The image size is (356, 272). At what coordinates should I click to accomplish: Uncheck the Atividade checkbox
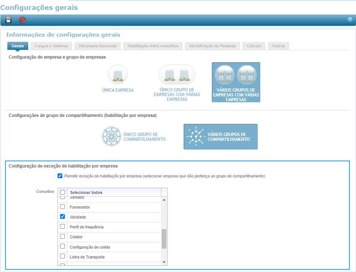tap(62, 217)
